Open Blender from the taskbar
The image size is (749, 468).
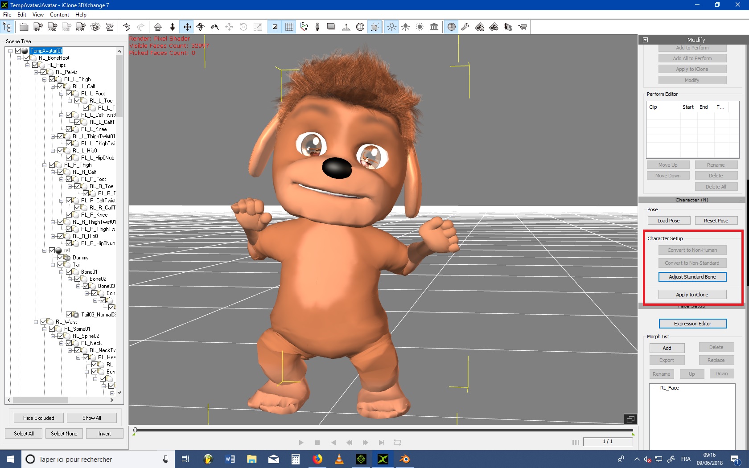(x=405, y=459)
